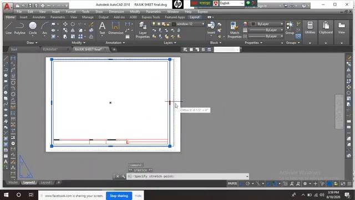
Task: Select the Line tool in the Draw panel
Action: pos(8,28)
